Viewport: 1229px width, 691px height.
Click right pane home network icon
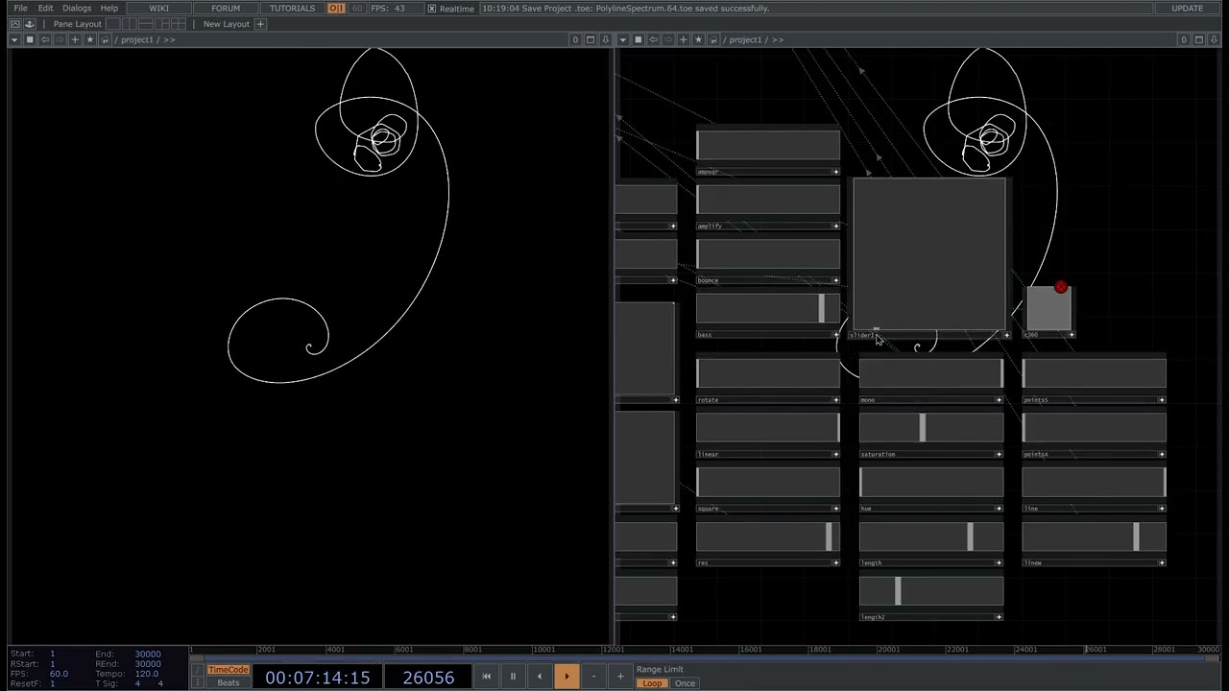tap(714, 39)
